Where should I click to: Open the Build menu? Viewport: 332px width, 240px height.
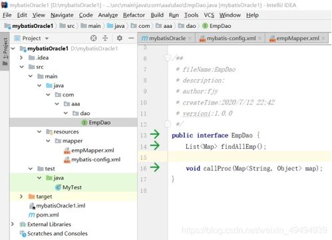coord(157,15)
